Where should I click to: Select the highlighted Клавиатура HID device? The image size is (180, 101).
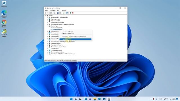(56, 29)
